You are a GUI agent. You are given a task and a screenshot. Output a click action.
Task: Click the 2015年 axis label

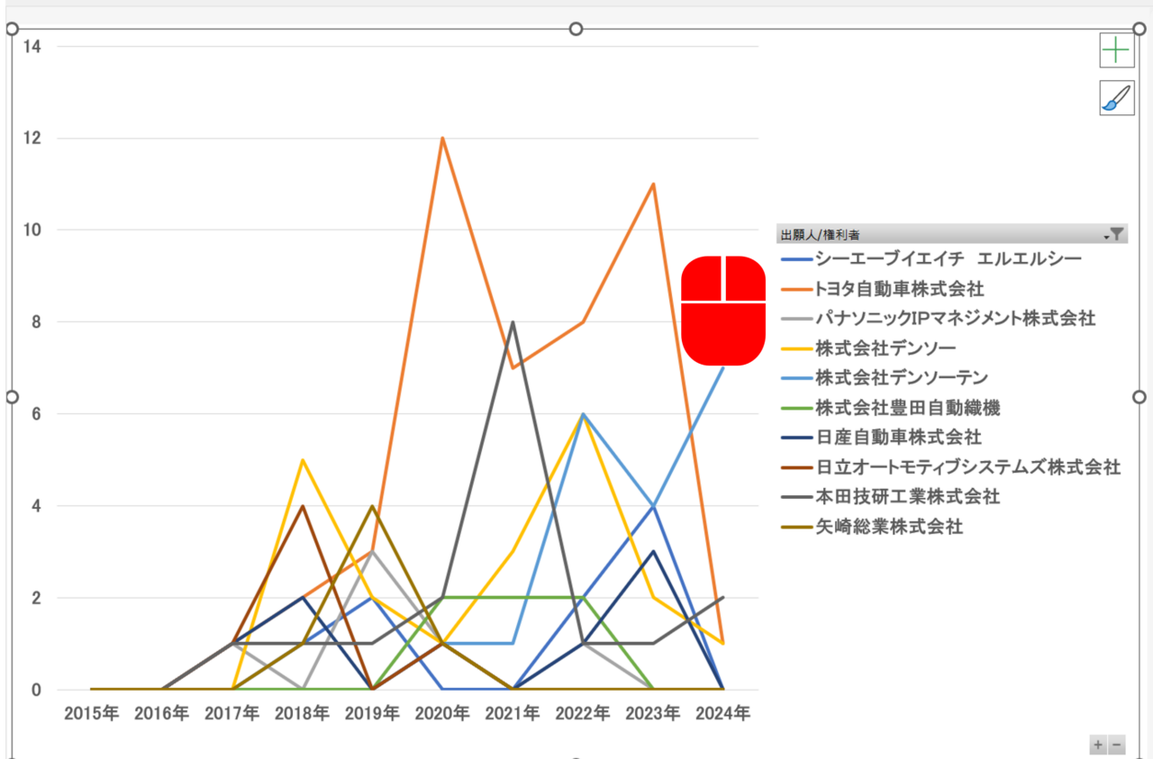[91, 714]
